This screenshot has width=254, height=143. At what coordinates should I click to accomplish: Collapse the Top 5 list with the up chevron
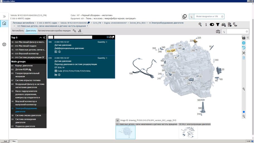pos(40,37)
